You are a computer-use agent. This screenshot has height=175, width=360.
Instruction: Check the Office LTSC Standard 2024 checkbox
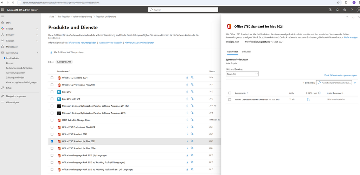[52, 78]
